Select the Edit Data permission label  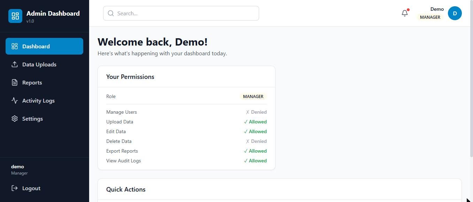[116, 131]
